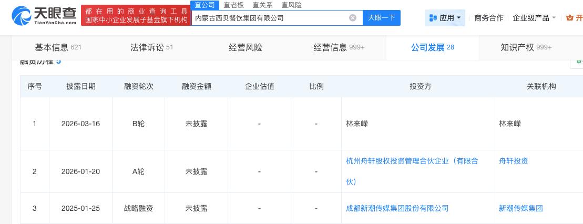
Task: Open the red promotional banner
Action: coord(136,15)
